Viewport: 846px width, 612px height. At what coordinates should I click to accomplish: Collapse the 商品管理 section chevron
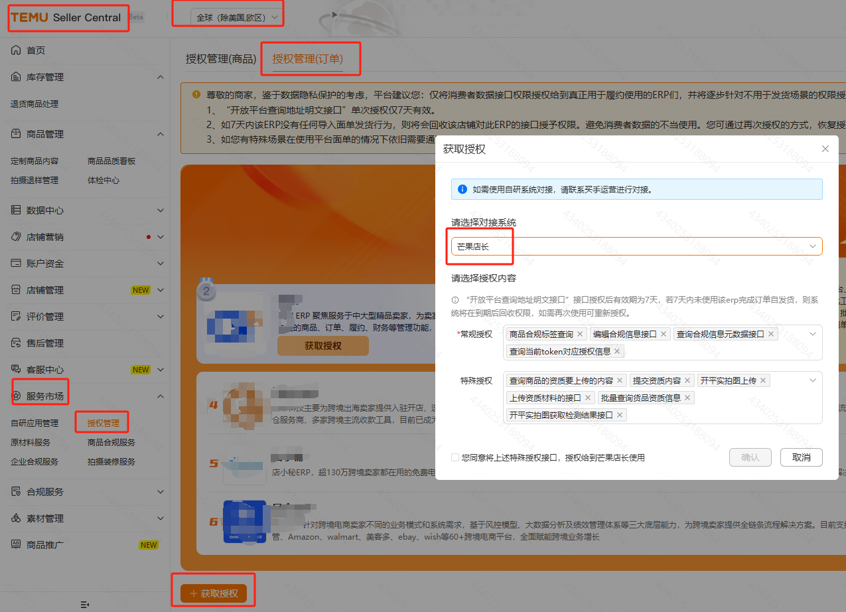tap(161, 134)
